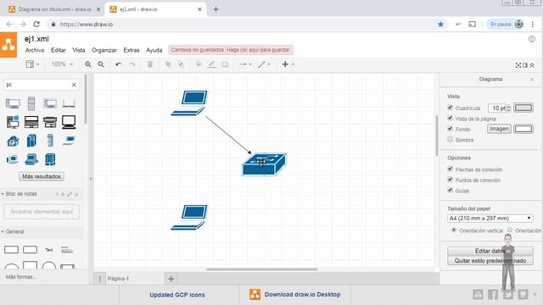Open the Extras menu
Image resolution: width=543 pixels, height=305 pixels.
132,50
